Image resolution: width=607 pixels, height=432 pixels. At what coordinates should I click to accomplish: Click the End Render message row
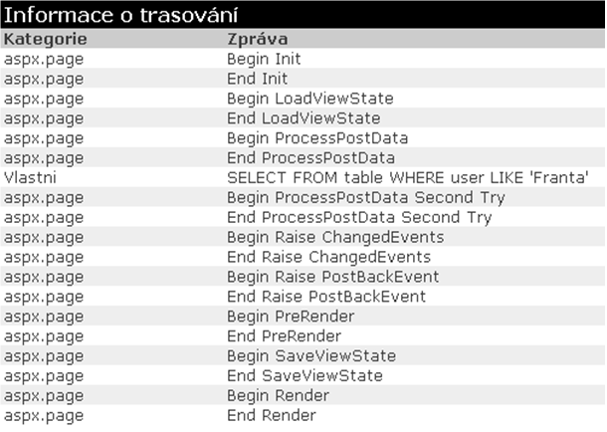(303, 415)
